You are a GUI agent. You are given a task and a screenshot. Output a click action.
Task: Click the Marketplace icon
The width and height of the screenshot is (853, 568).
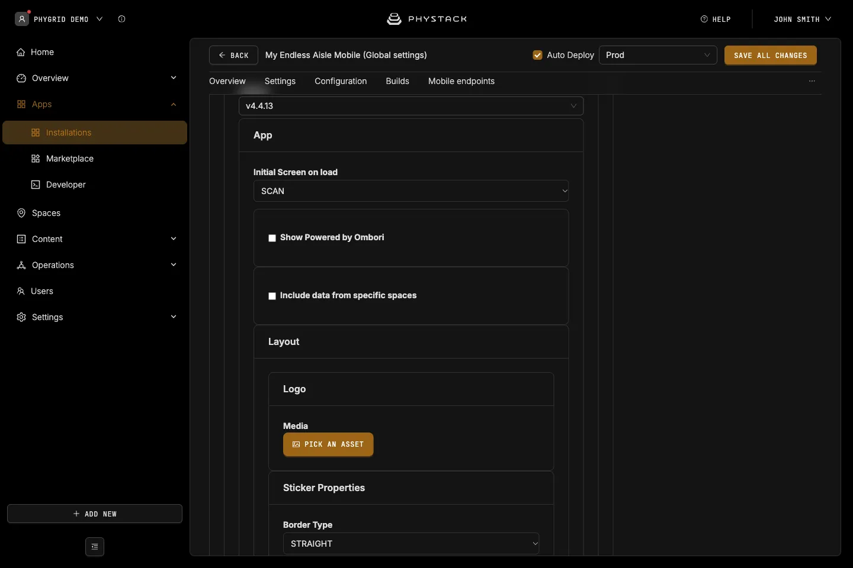point(36,159)
